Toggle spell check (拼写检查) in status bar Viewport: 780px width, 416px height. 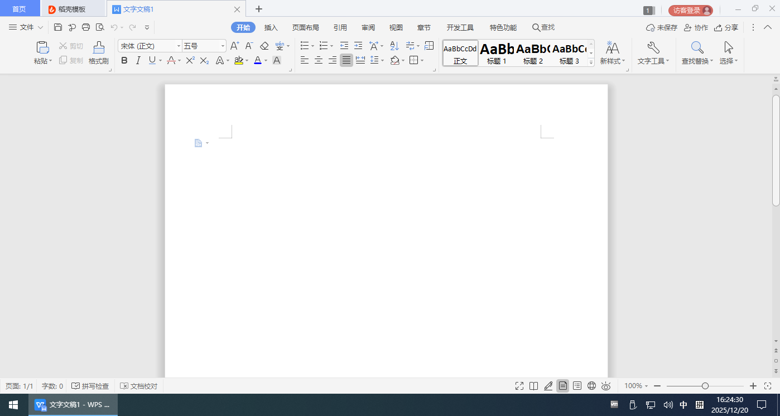coord(90,386)
